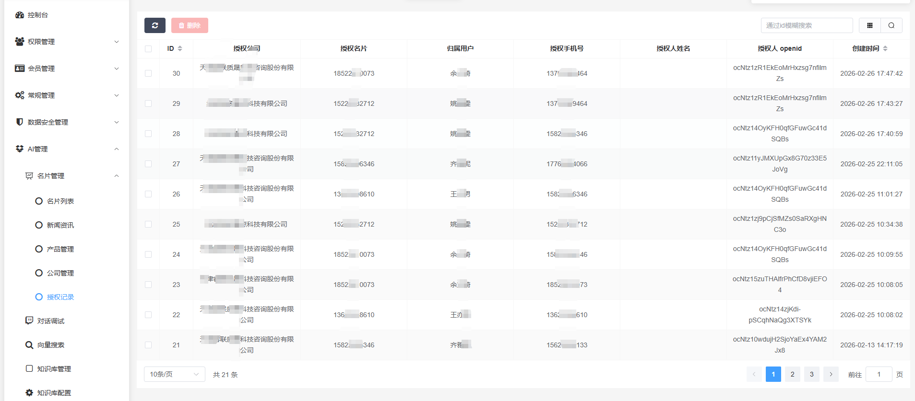Focus the 通过id模糊搜索 search field
Image resolution: width=915 pixels, height=401 pixels.
click(x=807, y=25)
